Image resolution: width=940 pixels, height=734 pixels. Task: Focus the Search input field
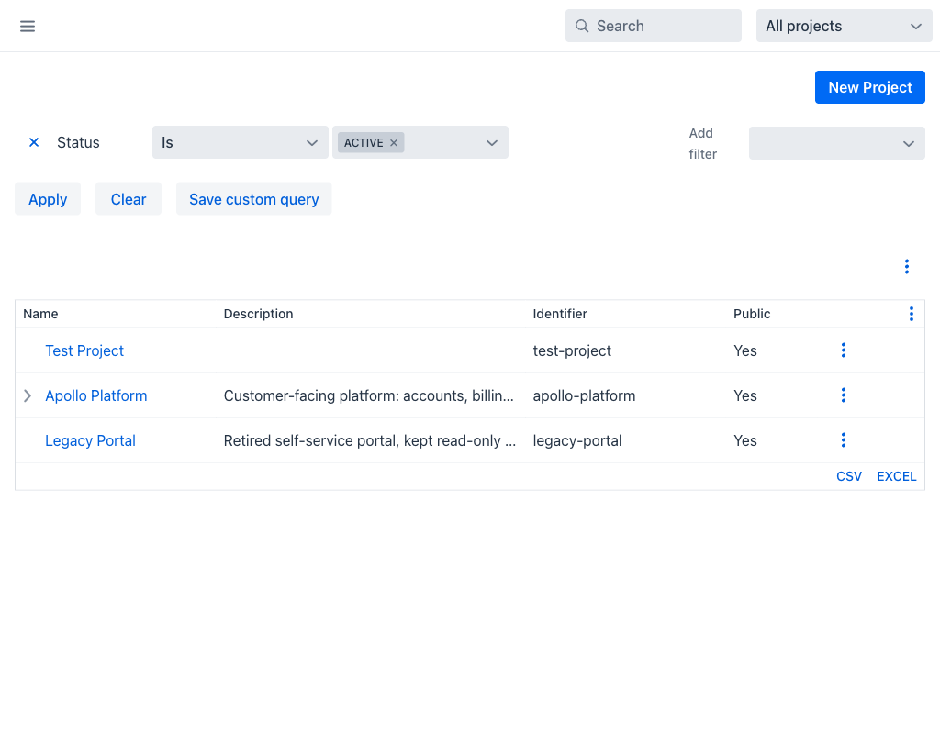653,26
